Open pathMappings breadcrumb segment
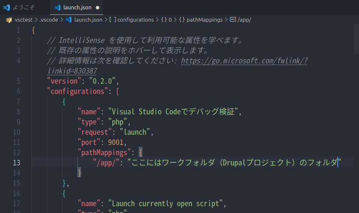 [205, 20]
